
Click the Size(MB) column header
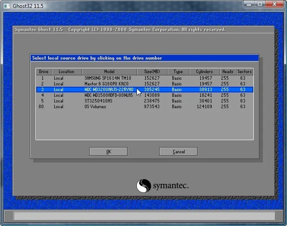pos(152,72)
